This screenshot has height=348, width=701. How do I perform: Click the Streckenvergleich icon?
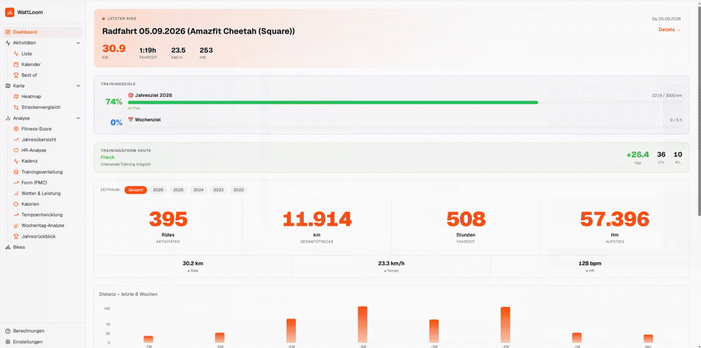[16, 107]
